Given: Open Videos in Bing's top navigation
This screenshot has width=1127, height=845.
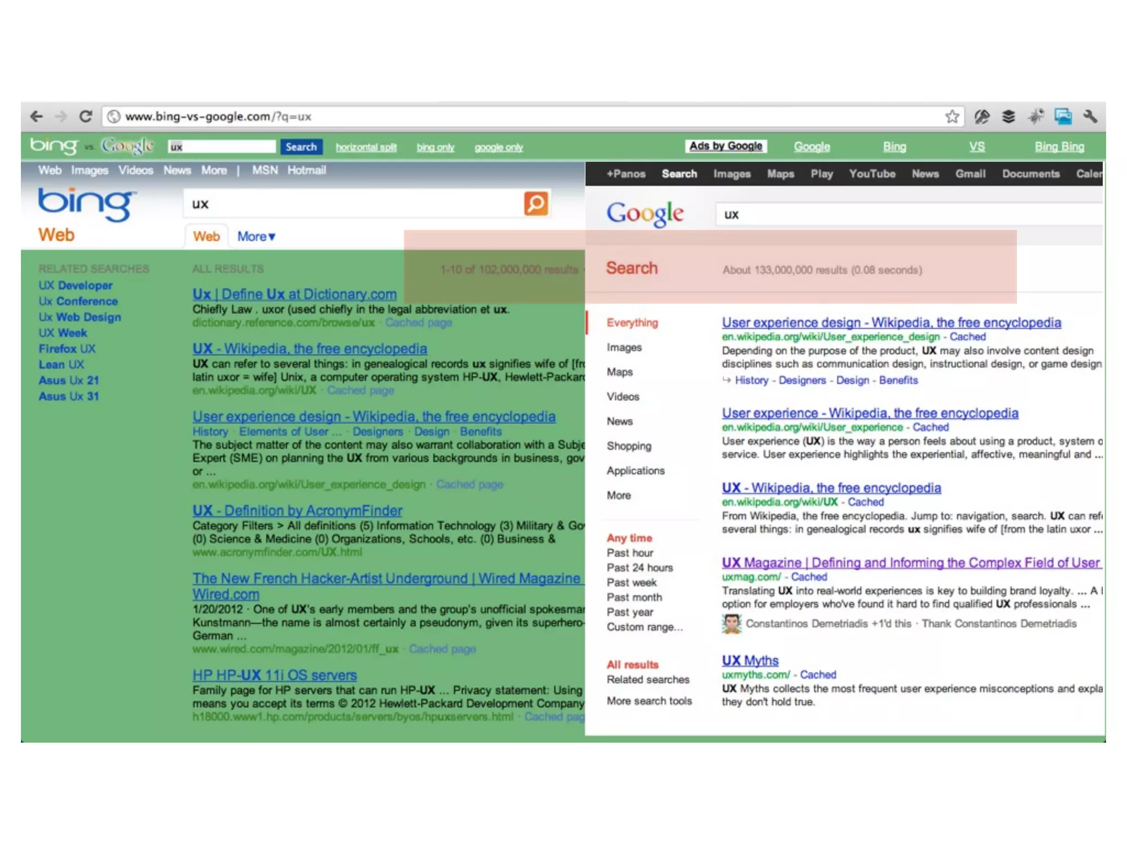Looking at the screenshot, I should coord(135,171).
